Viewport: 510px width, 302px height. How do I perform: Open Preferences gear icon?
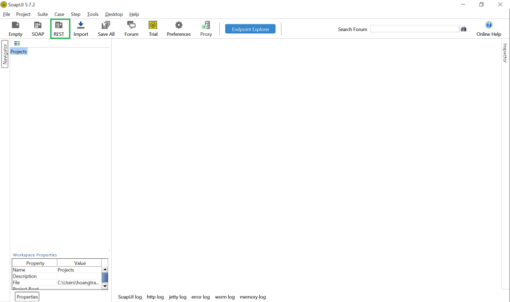point(178,28)
